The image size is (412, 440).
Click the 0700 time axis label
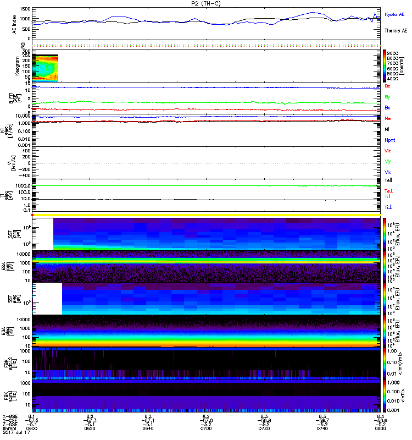[x=206, y=428]
